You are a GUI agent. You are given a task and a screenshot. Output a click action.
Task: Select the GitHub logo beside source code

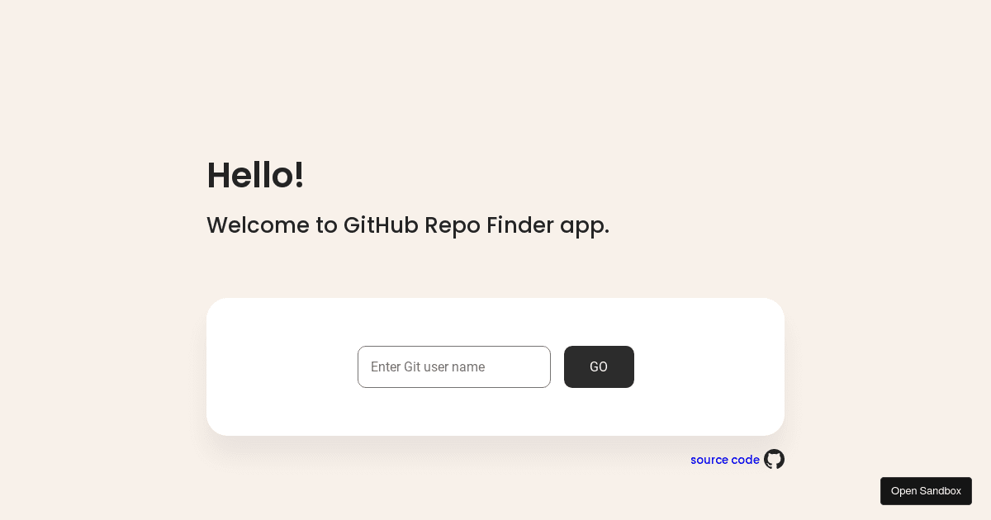tap(774, 459)
